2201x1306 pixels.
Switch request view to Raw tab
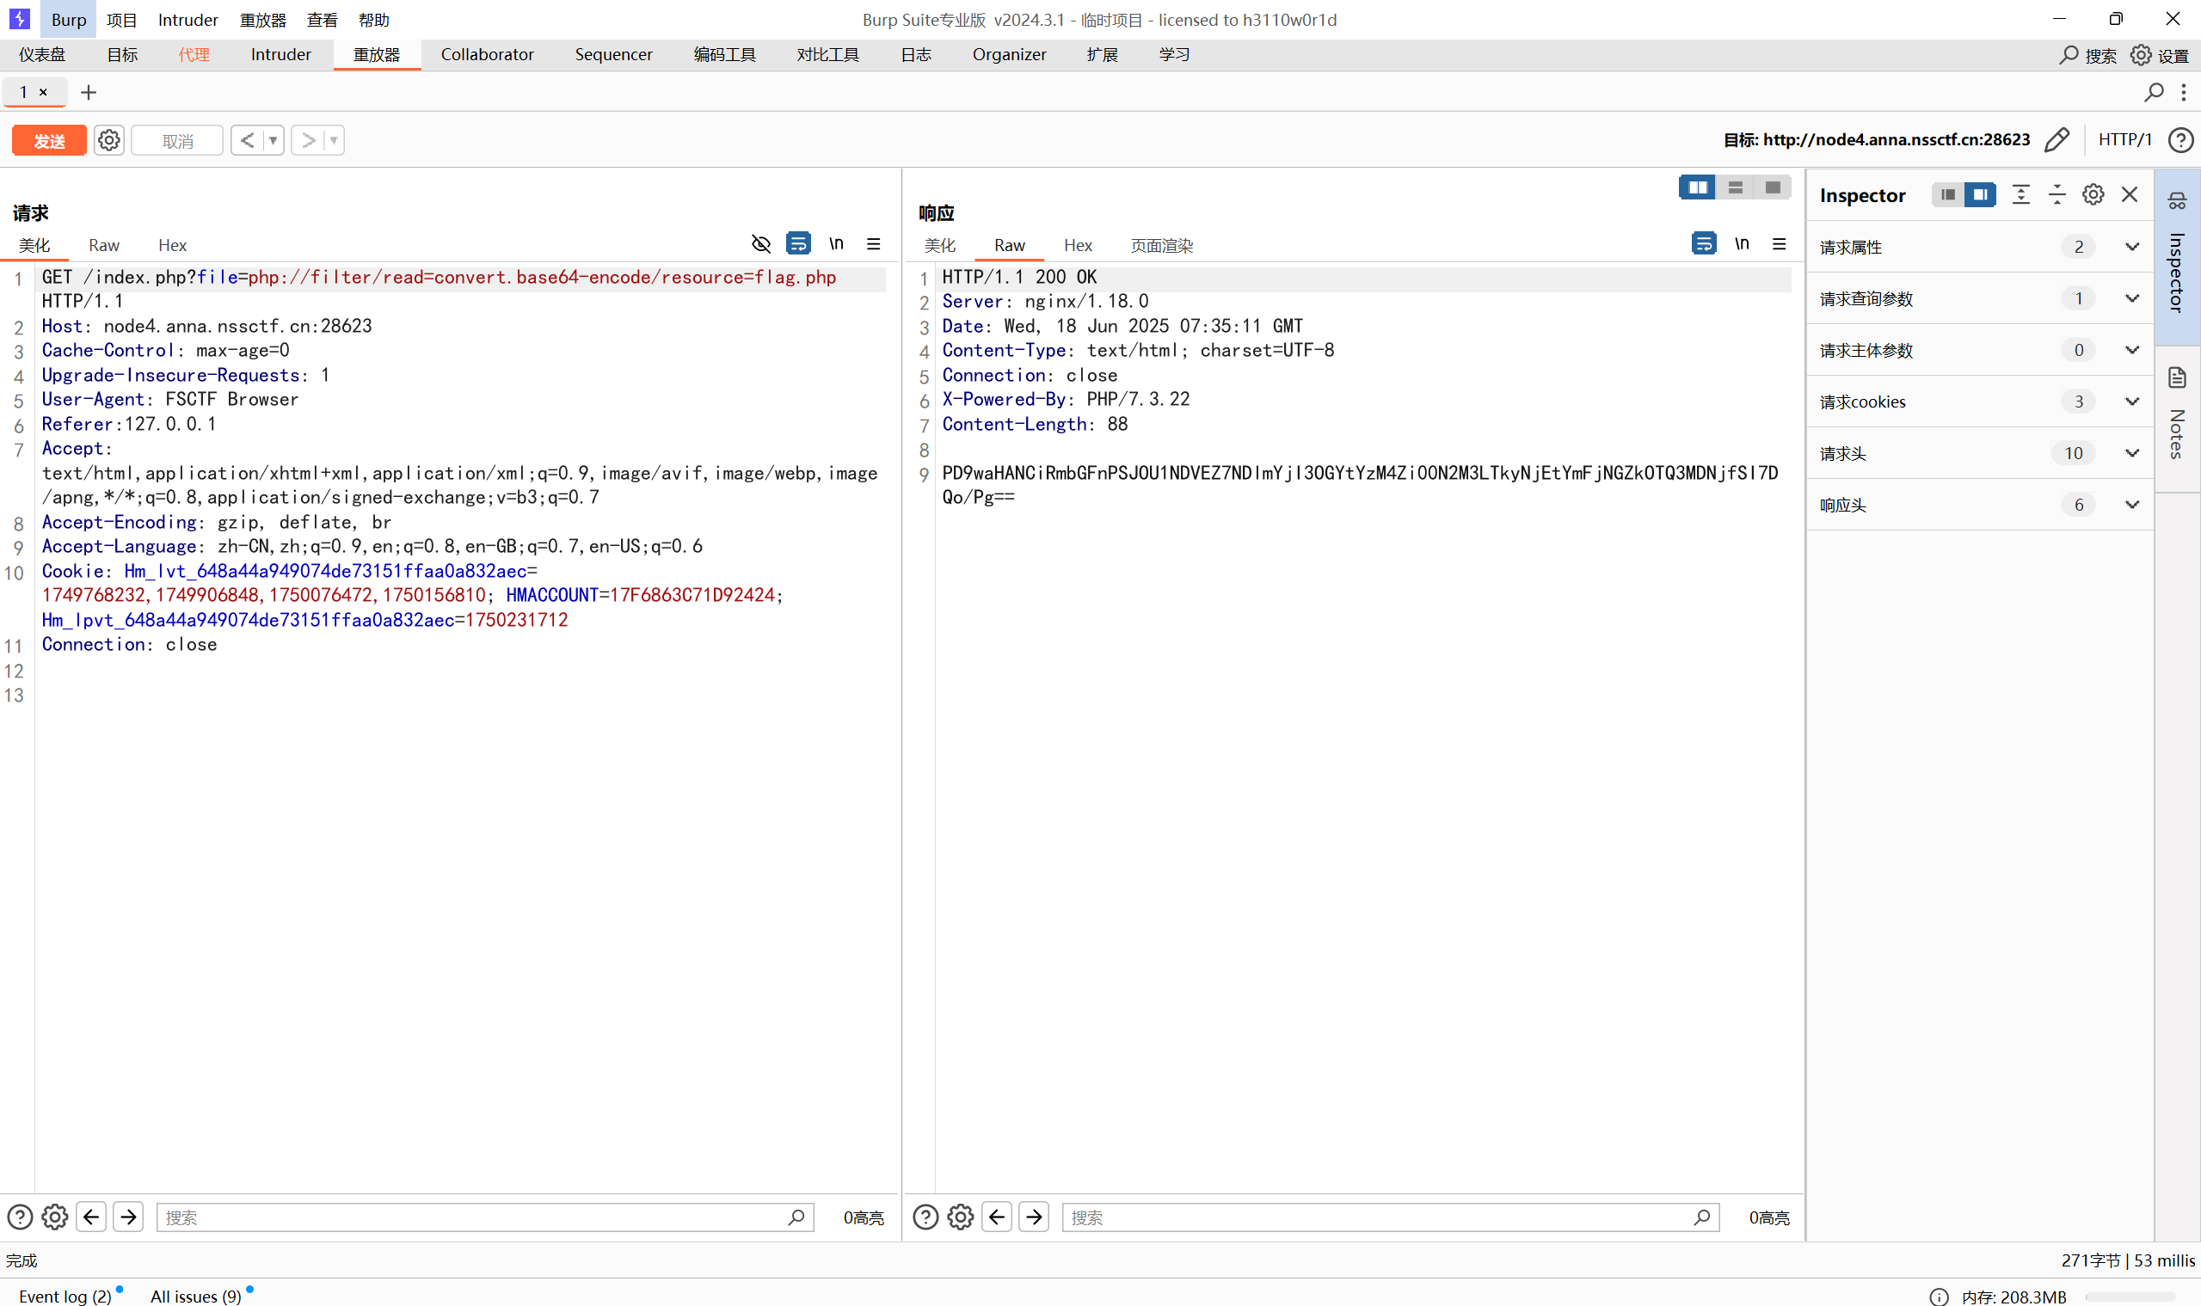click(104, 246)
